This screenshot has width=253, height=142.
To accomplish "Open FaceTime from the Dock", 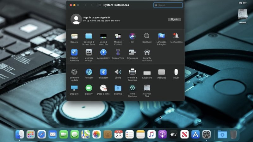I will click(64, 134).
